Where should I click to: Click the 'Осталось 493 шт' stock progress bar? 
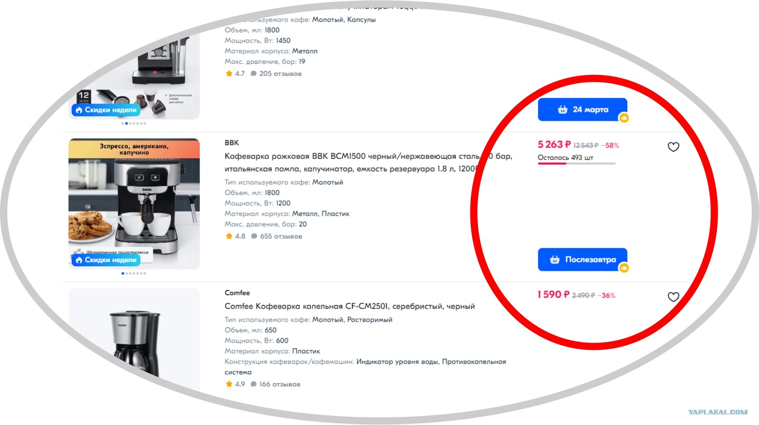coord(576,164)
